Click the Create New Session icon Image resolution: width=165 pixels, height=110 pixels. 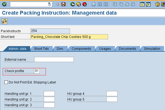(142, 4)
